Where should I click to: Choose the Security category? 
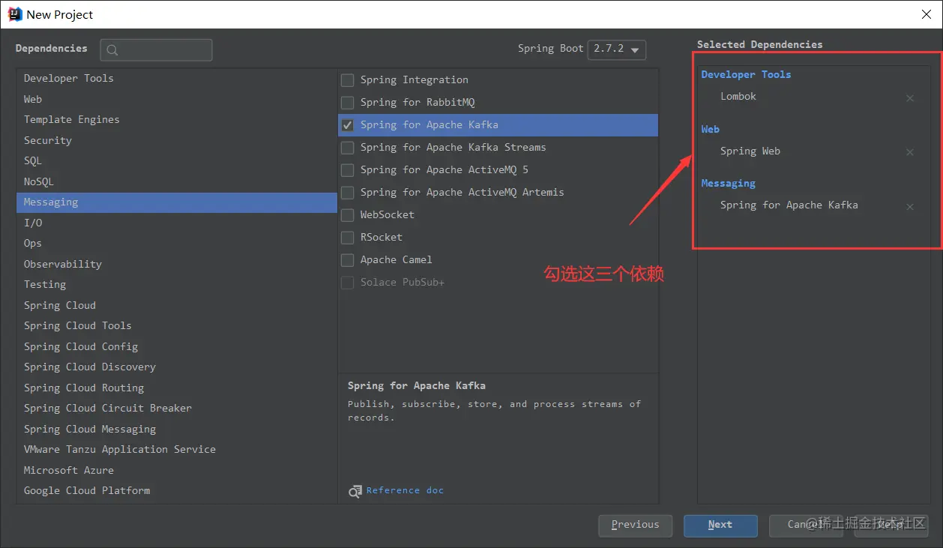coord(177,140)
